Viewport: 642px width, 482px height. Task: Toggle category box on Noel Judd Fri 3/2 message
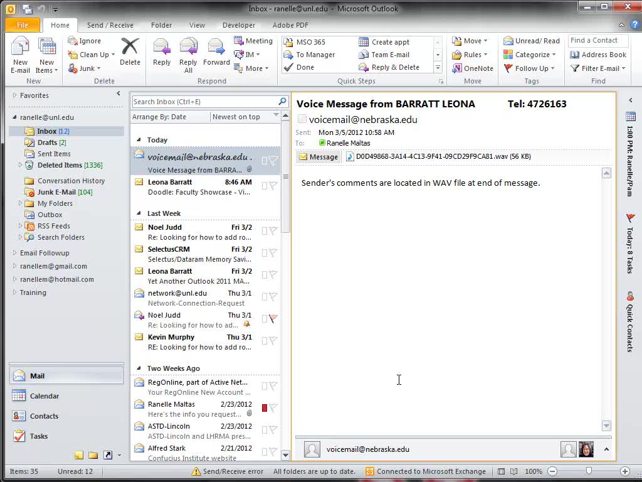[265, 231]
